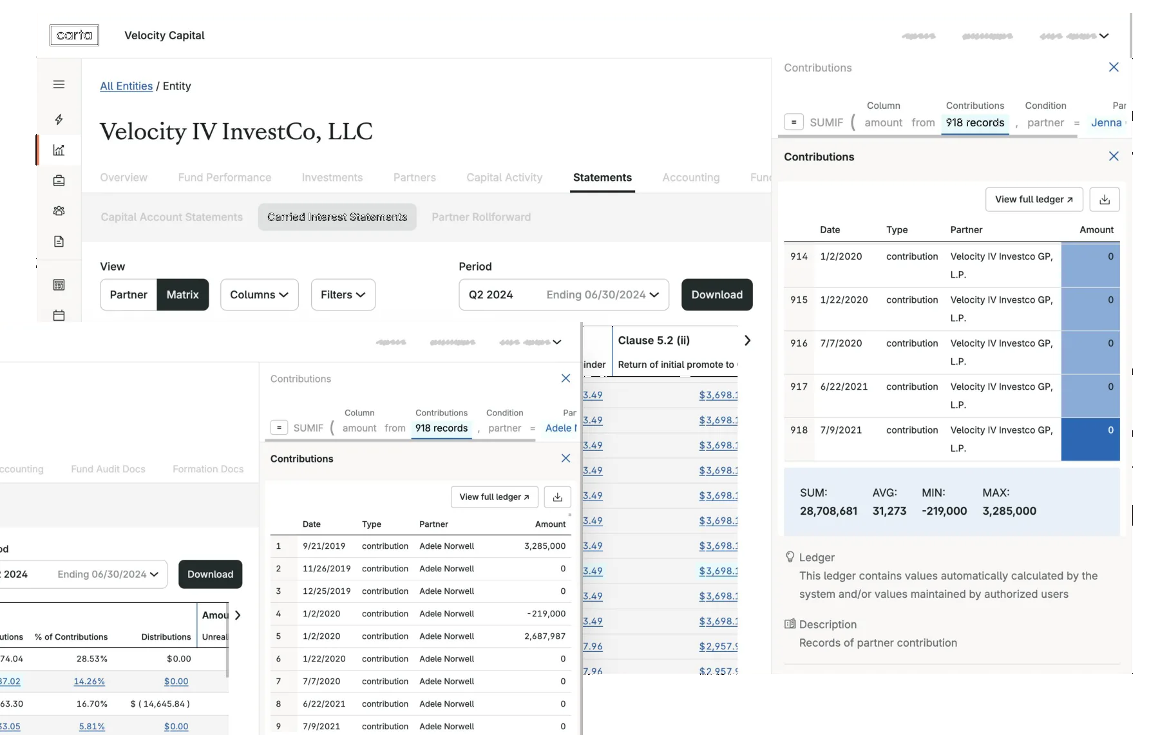Screen dimensions: 1169x735
Task: Click the document icon in the sidebar
Action: pyautogui.click(x=59, y=242)
